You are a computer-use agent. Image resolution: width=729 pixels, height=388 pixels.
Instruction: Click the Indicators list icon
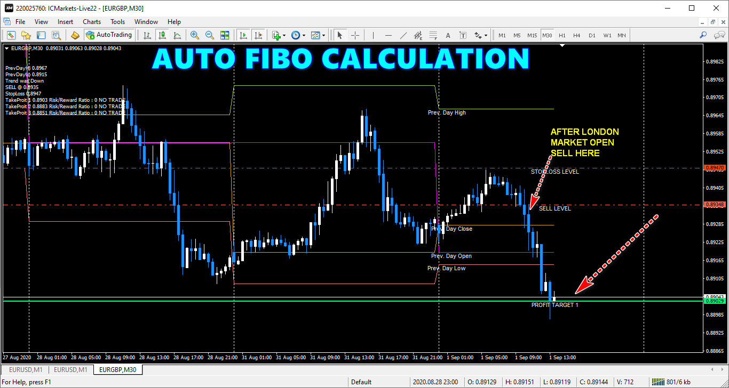point(276,35)
